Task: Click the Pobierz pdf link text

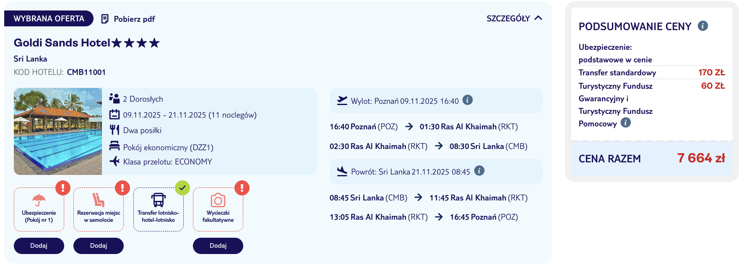Action: pyautogui.click(x=134, y=19)
